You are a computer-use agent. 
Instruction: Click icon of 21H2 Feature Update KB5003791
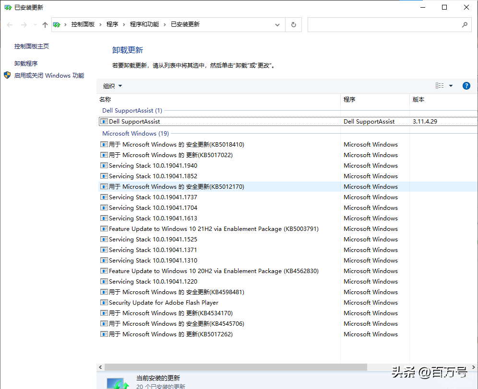[x=104, y=229]
